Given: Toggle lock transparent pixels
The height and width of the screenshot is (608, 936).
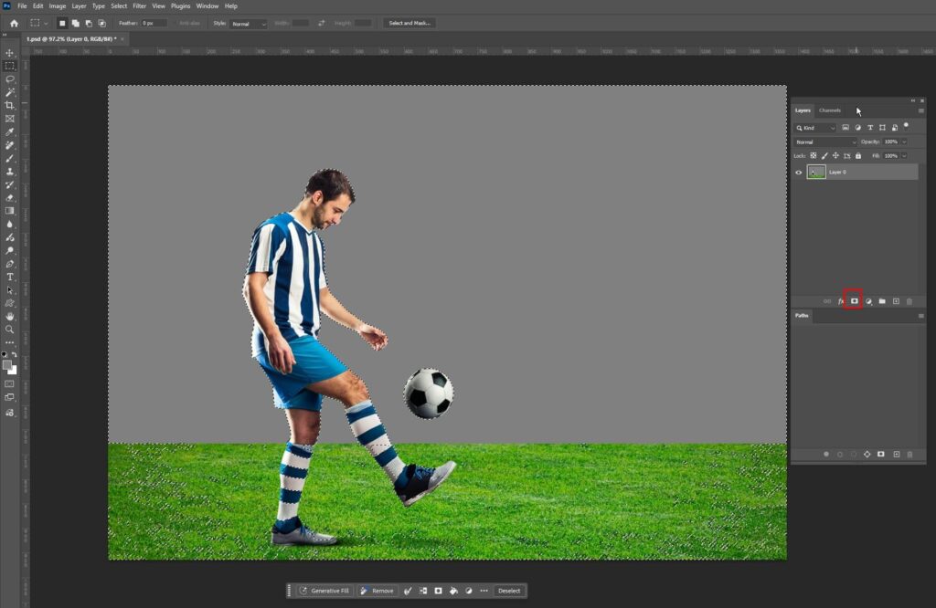Looking at the screenshot, I should (814, 156).
